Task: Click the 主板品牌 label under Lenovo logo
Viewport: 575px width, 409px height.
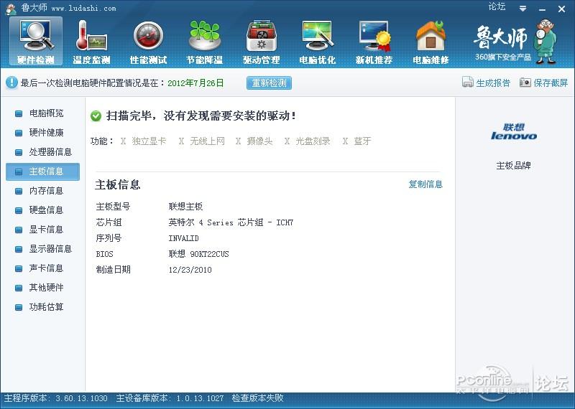Action: [x=513, y=166]
